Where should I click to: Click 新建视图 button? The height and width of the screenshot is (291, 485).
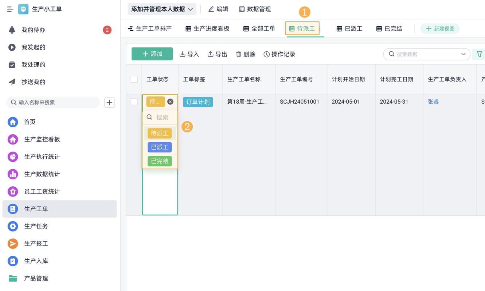(x=440, y=29)
